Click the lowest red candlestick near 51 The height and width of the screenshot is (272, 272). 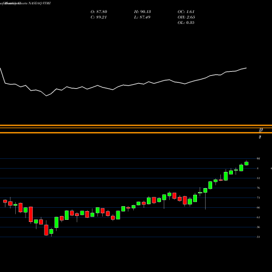click(46, 230)
